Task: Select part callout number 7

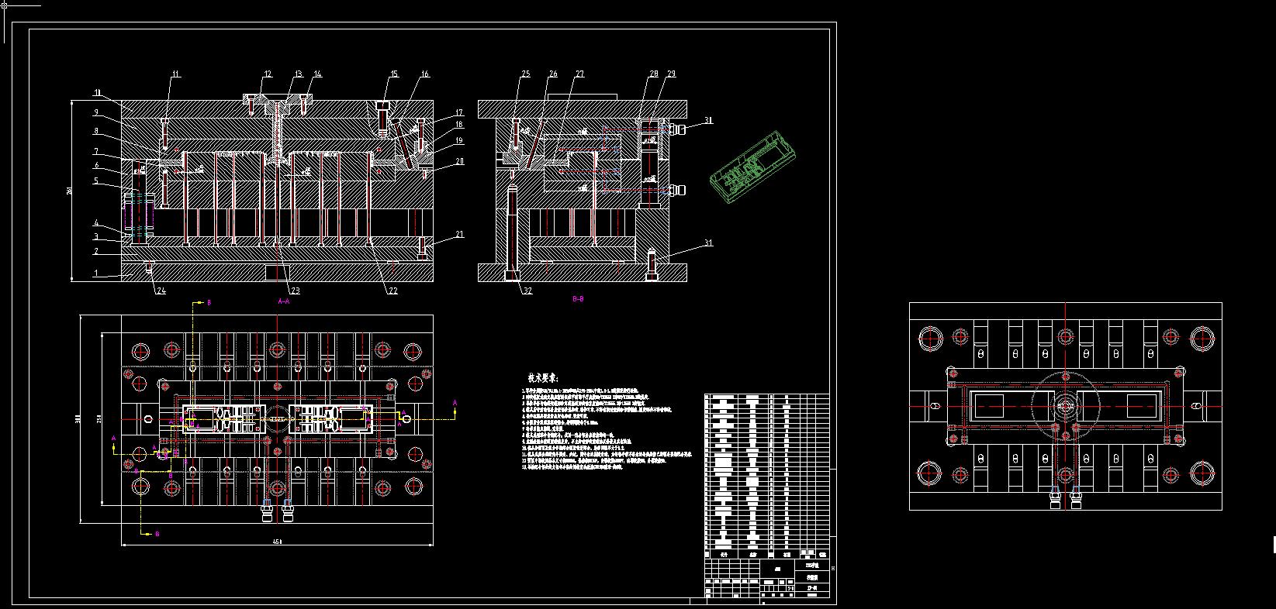Action: pyautogui.click(x=96, y=151)
